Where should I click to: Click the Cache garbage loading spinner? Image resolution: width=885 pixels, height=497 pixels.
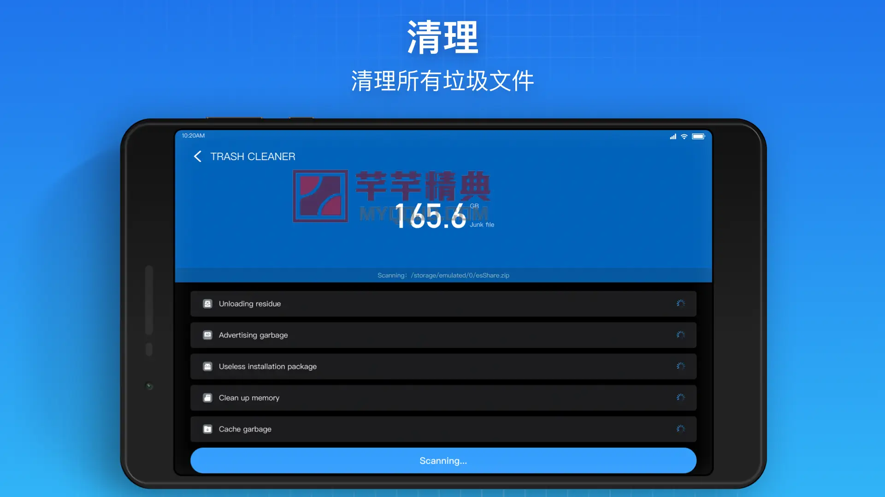(681, 428)
